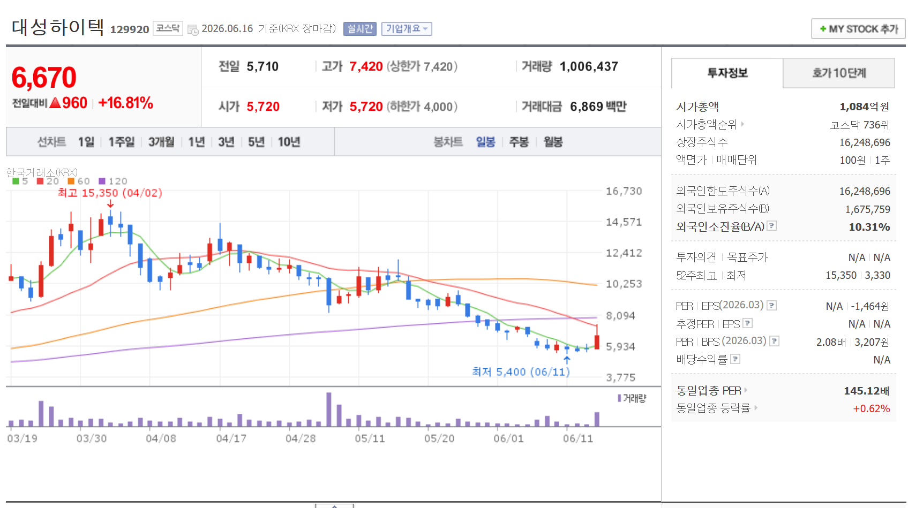908x508 pixels.
Task: Select the 1주일 line chart period
Action: tap(122, 142)
